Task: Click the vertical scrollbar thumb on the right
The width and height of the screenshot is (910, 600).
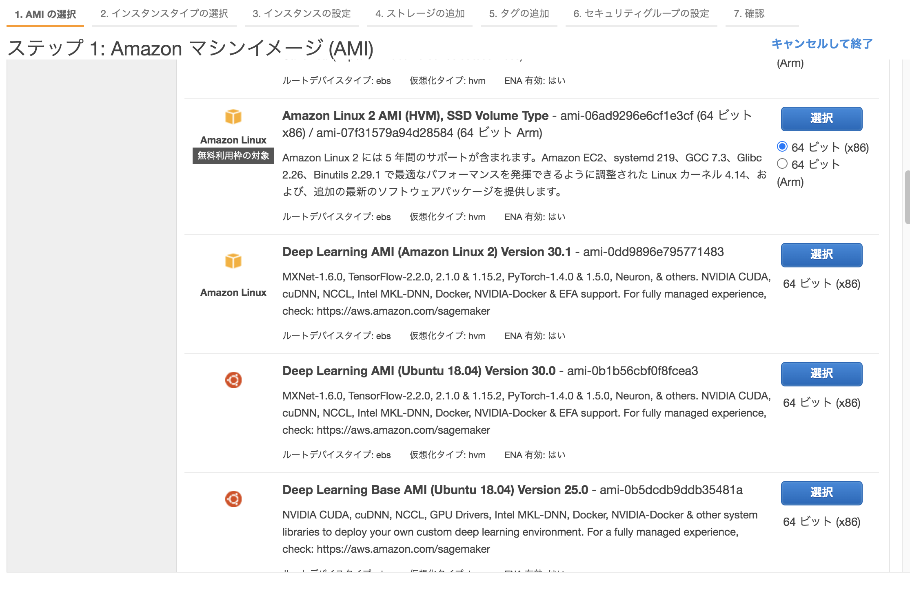Action: click(x=907, y=198)
